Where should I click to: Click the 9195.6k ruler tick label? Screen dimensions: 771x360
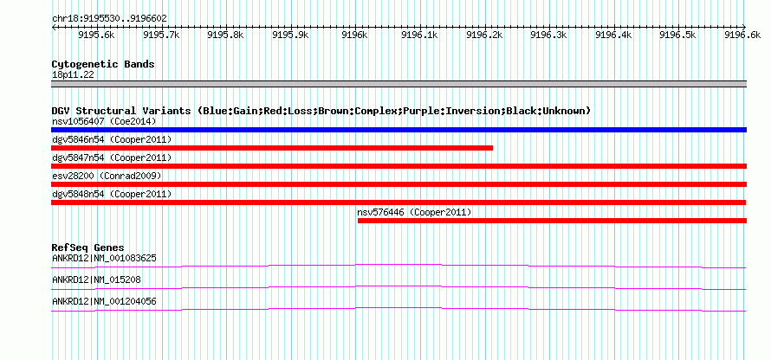[x=96, y=35]
